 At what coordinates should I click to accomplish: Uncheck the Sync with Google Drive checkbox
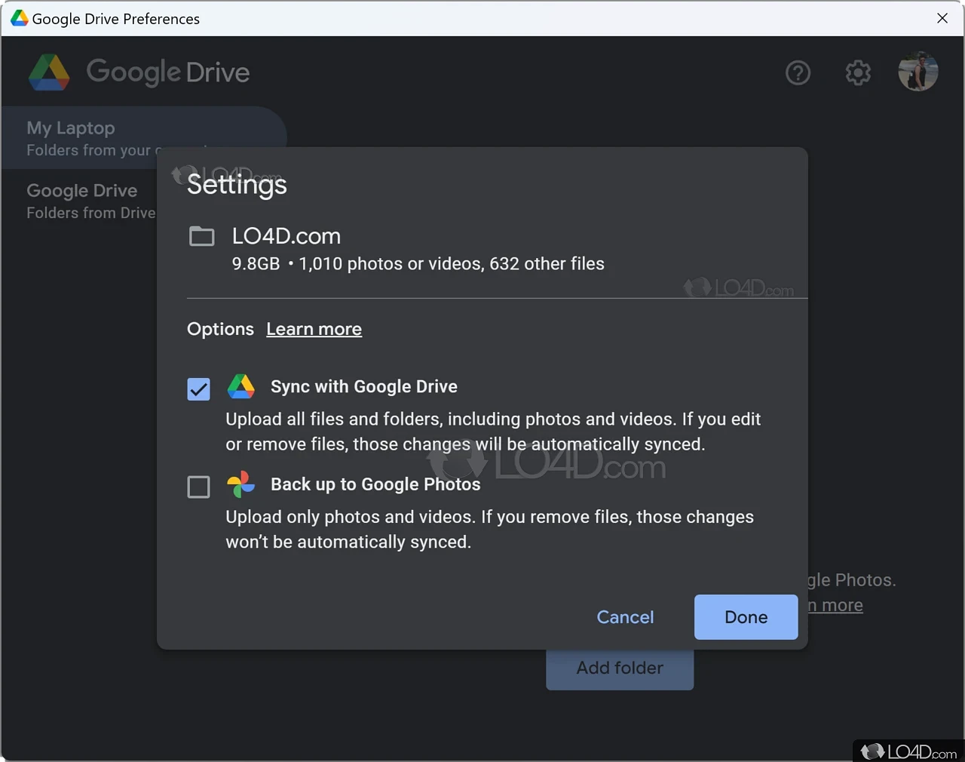[x=198, y=389]
